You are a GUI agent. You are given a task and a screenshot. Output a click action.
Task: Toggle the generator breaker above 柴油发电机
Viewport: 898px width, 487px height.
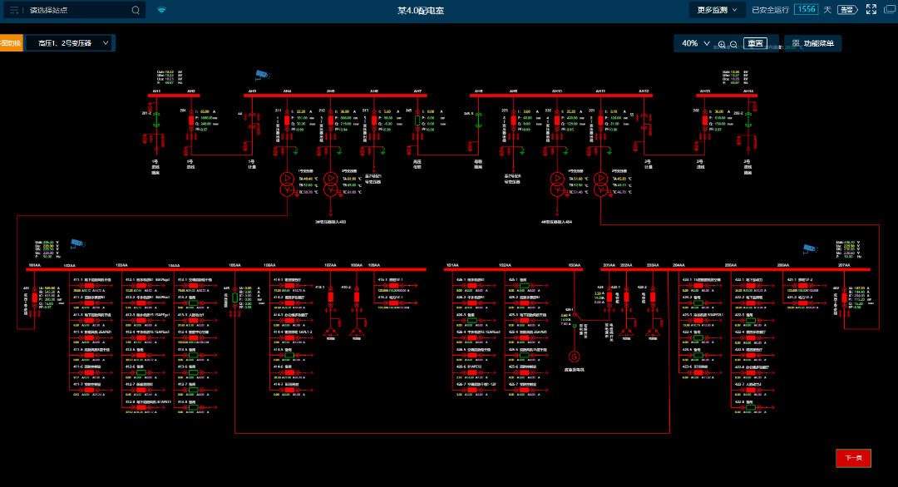[575, 326]
